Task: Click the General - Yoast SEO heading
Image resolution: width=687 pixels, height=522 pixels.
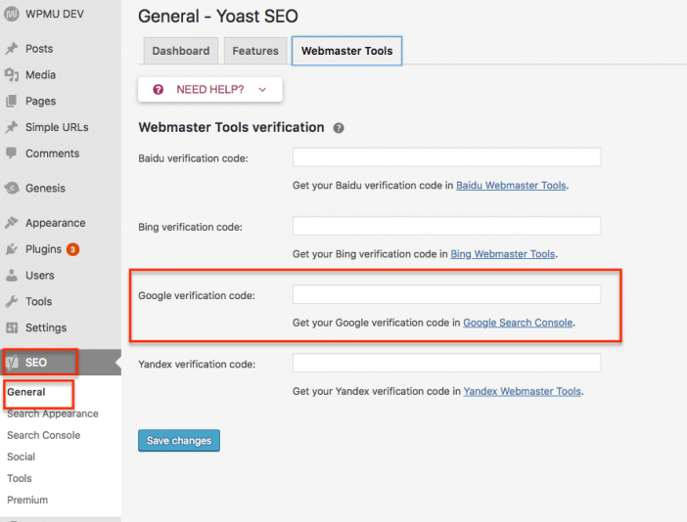Action: point(218,17)
